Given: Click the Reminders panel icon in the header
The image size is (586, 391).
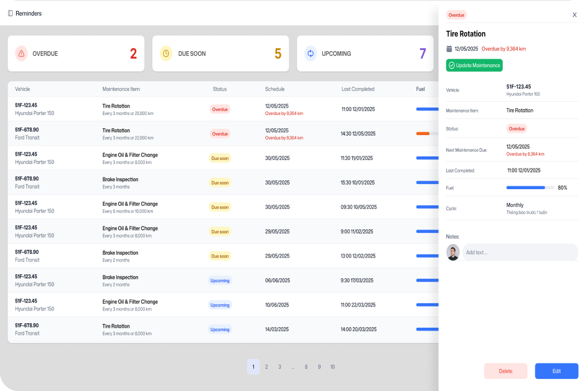Looking at the screenshot, I should 10,12.
